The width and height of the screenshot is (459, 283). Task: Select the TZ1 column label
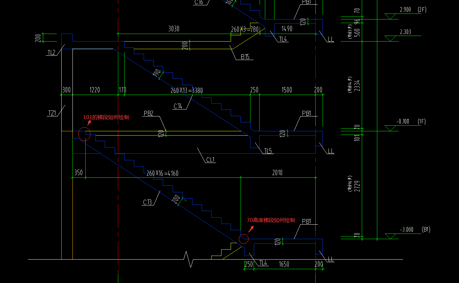point(52,113)
